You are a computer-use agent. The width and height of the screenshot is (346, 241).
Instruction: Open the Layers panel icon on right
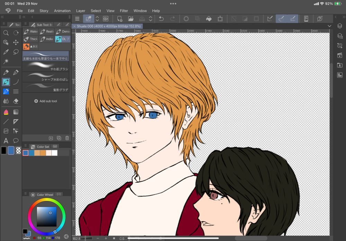[x=339, y=26]
